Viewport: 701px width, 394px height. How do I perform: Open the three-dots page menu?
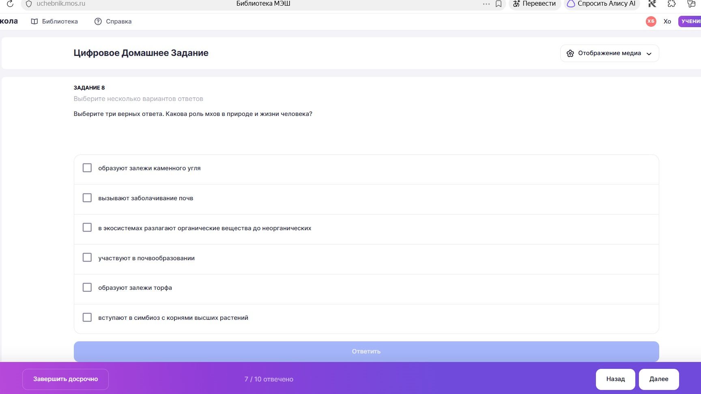pyautogui.click(x=486, y=4)
